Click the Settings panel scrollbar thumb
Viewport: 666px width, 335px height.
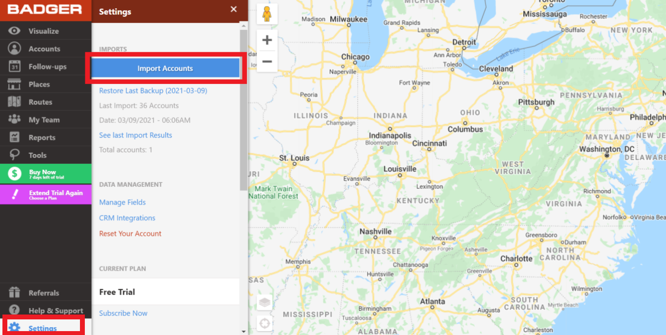point(244,110)
